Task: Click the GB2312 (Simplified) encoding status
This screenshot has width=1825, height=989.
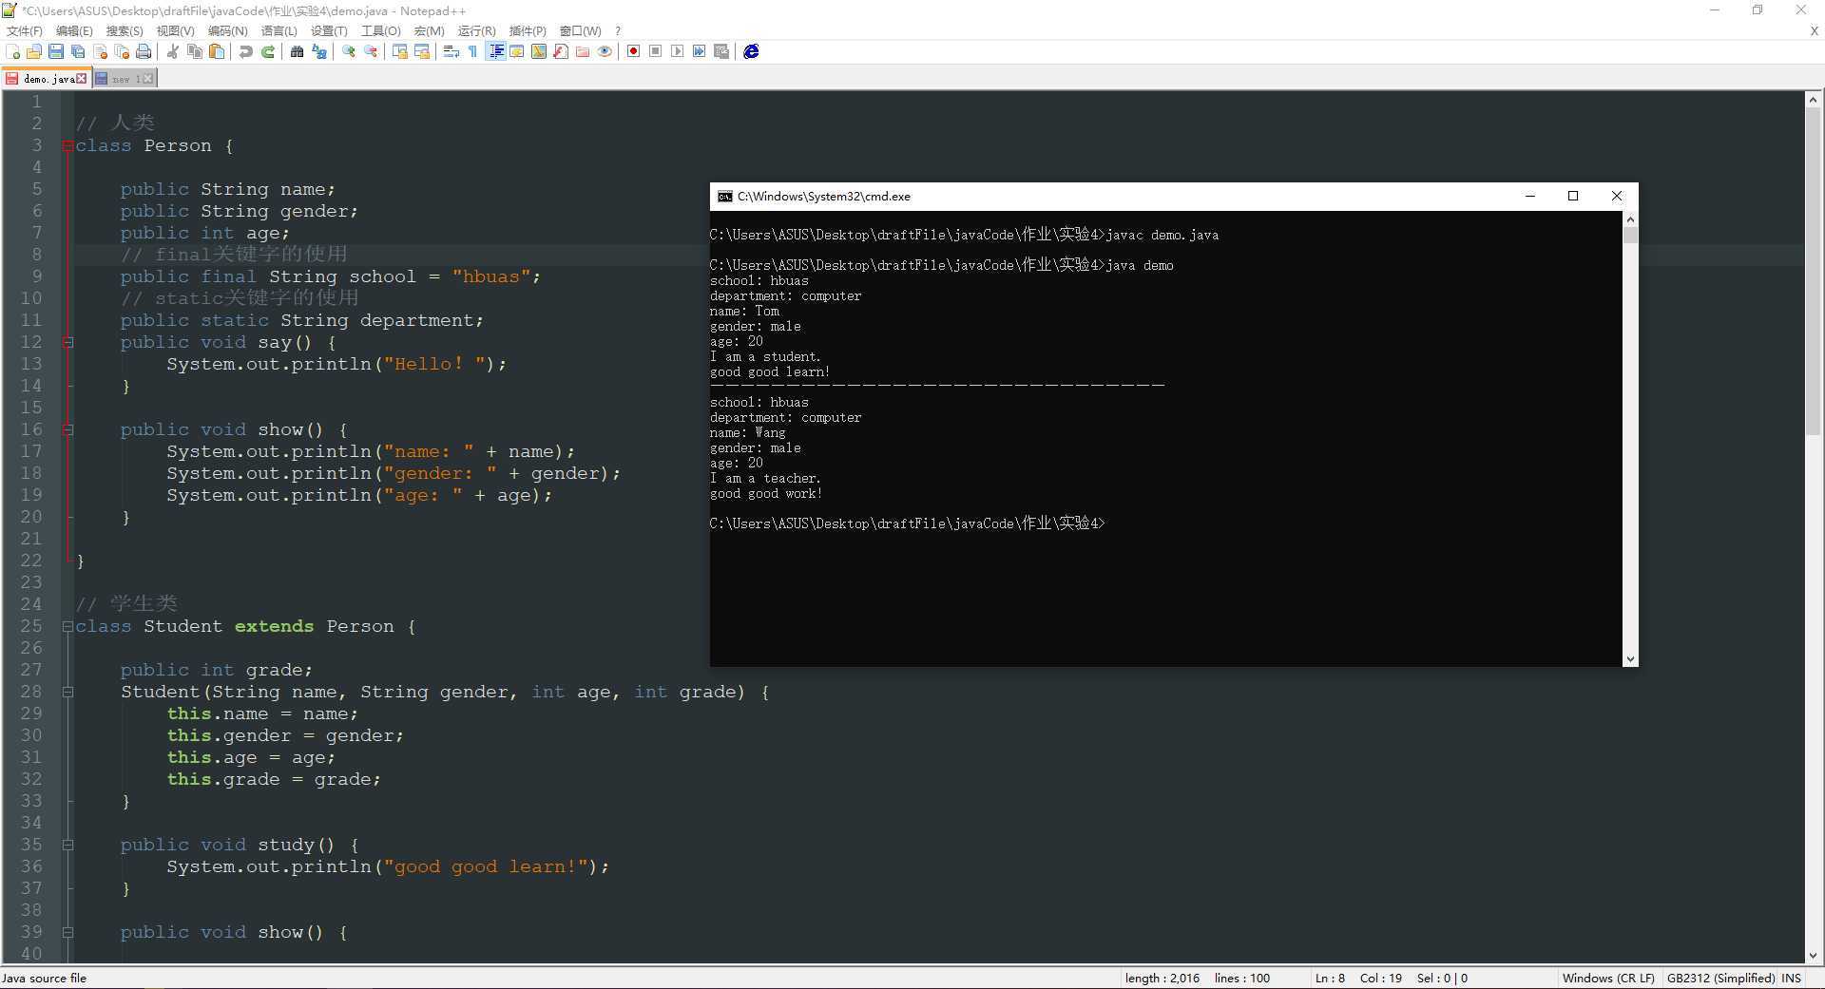Action: [1720, 979]
